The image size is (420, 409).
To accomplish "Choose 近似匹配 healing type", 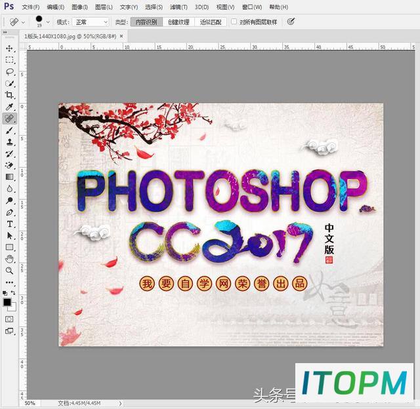I will [x=211, y=22].
